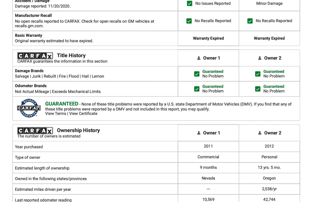
Task: Click the 2,538/yr miles value
Action: [269, 189]
